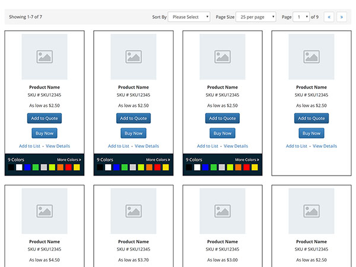356x267 pixels.
Task: Open the page number selector
Action: point(302,17)
